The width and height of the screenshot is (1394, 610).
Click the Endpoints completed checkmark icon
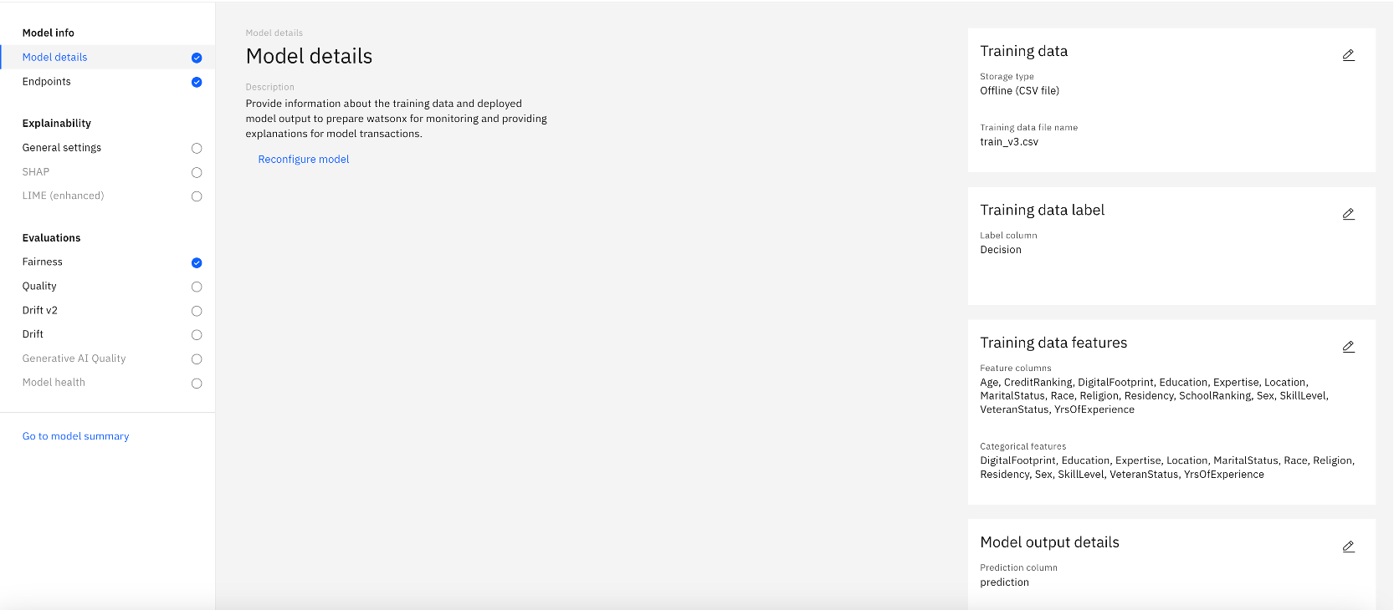point(197,82)
